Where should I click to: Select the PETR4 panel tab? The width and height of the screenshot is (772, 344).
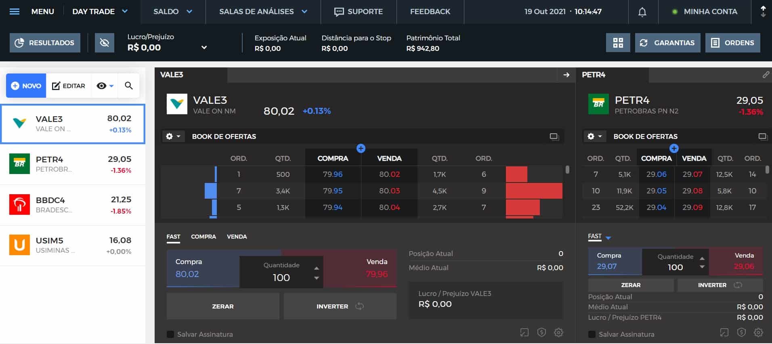(x=612, y=75)
